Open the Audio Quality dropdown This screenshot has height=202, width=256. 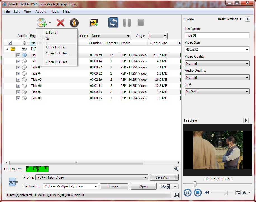click(x=217, y=77)
